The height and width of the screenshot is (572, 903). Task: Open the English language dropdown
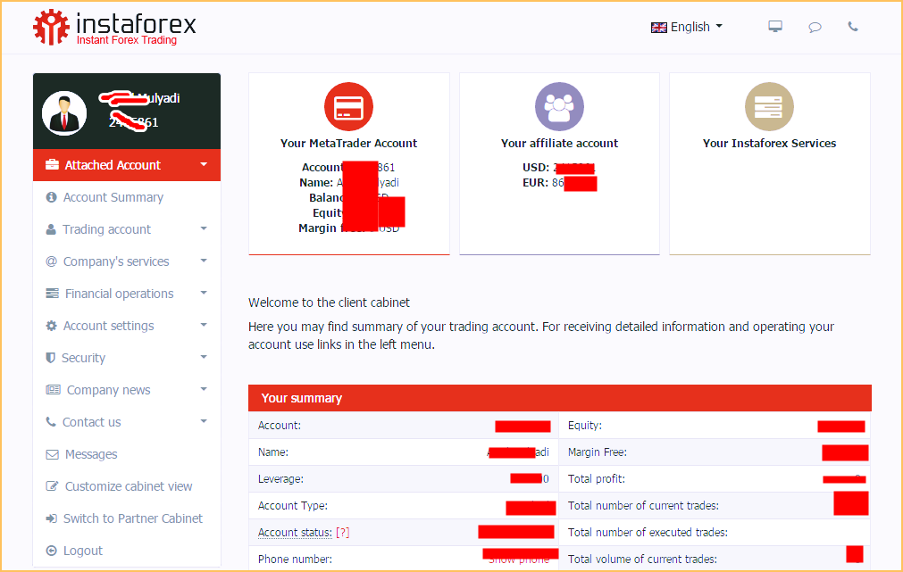(687, 27)
